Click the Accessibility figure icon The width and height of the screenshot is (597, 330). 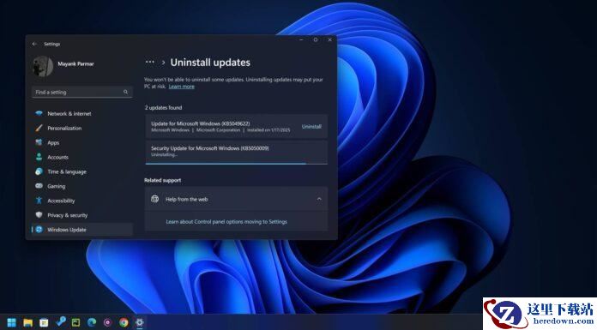(x=39, y=201)
